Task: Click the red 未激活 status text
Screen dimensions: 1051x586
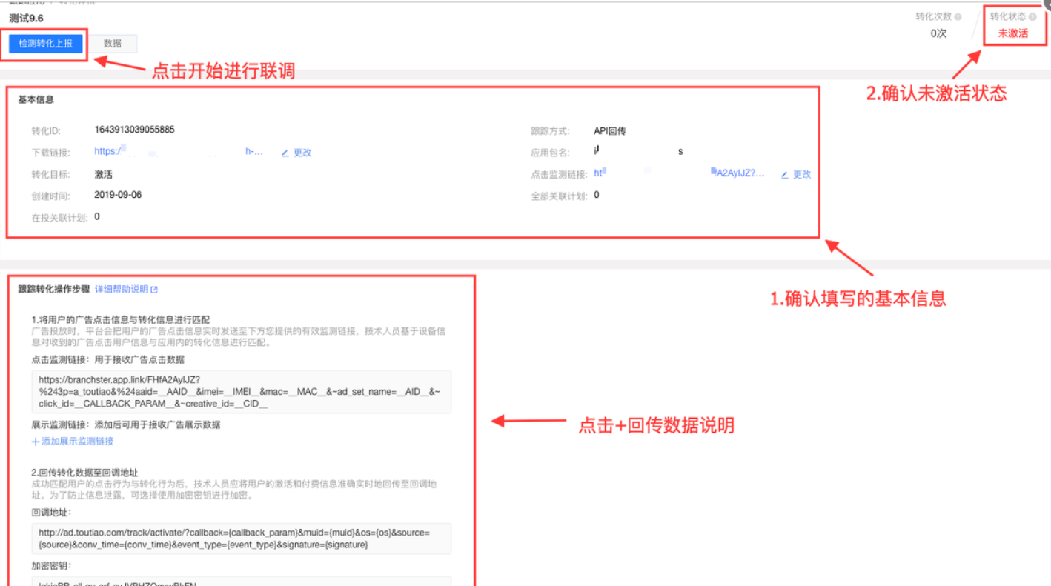Action: (x=1012, y=33)
